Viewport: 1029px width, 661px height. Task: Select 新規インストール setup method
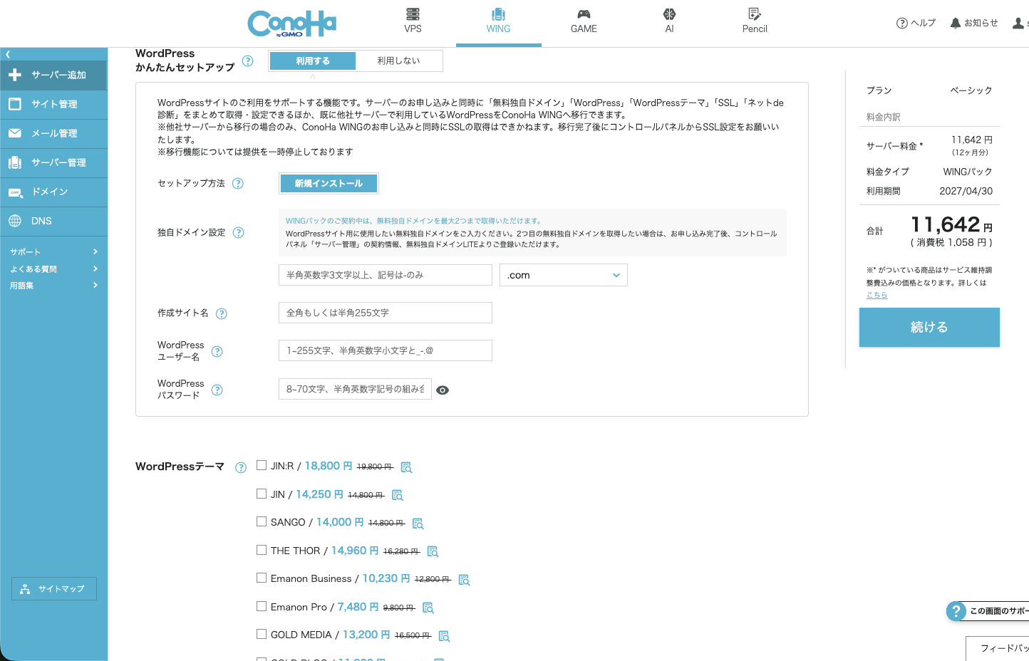coord(329,183)
